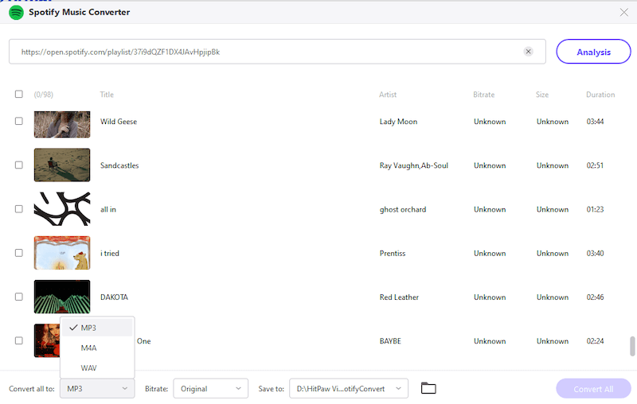This screenshot has height=404, width=637.
Task: Click the Spotify logo icon
Action: 16,13
